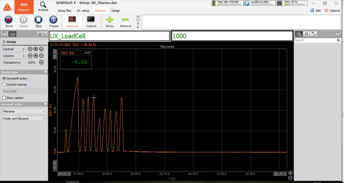Switch to Analyse mode
The width and height of the screenshot is (344, 183).
tap(43, 7)
